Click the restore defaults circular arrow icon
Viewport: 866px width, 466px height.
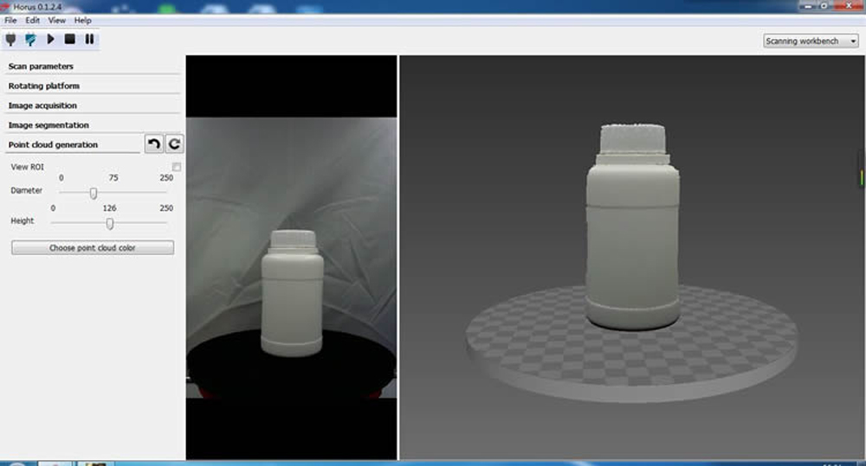[175, 144]
